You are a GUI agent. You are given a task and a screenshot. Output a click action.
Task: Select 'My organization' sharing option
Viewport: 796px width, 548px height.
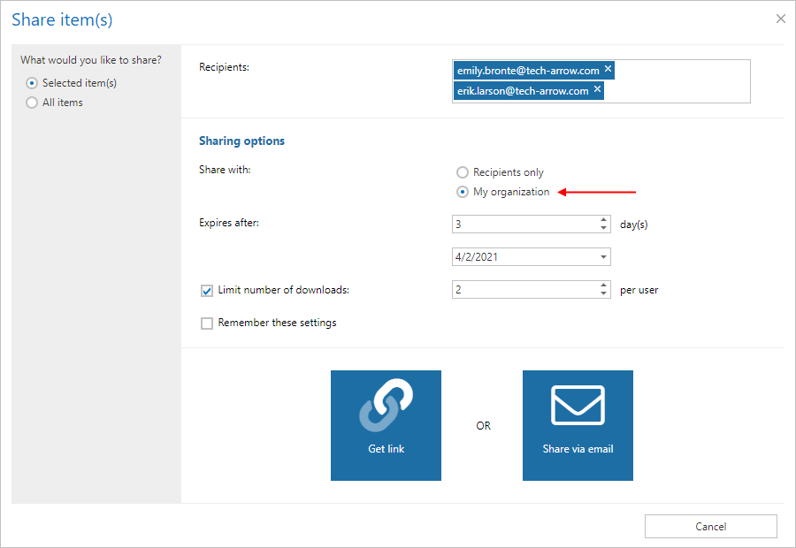pos(462,192)
